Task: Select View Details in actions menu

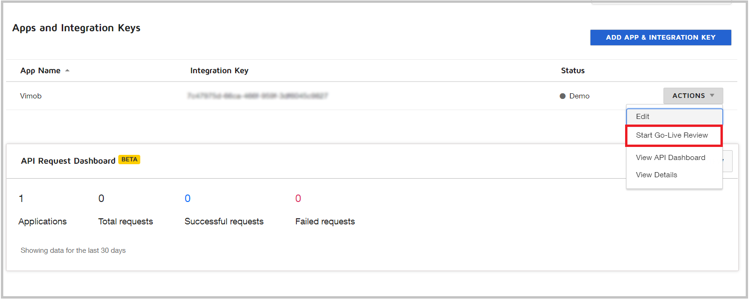Action: (656, 175)
